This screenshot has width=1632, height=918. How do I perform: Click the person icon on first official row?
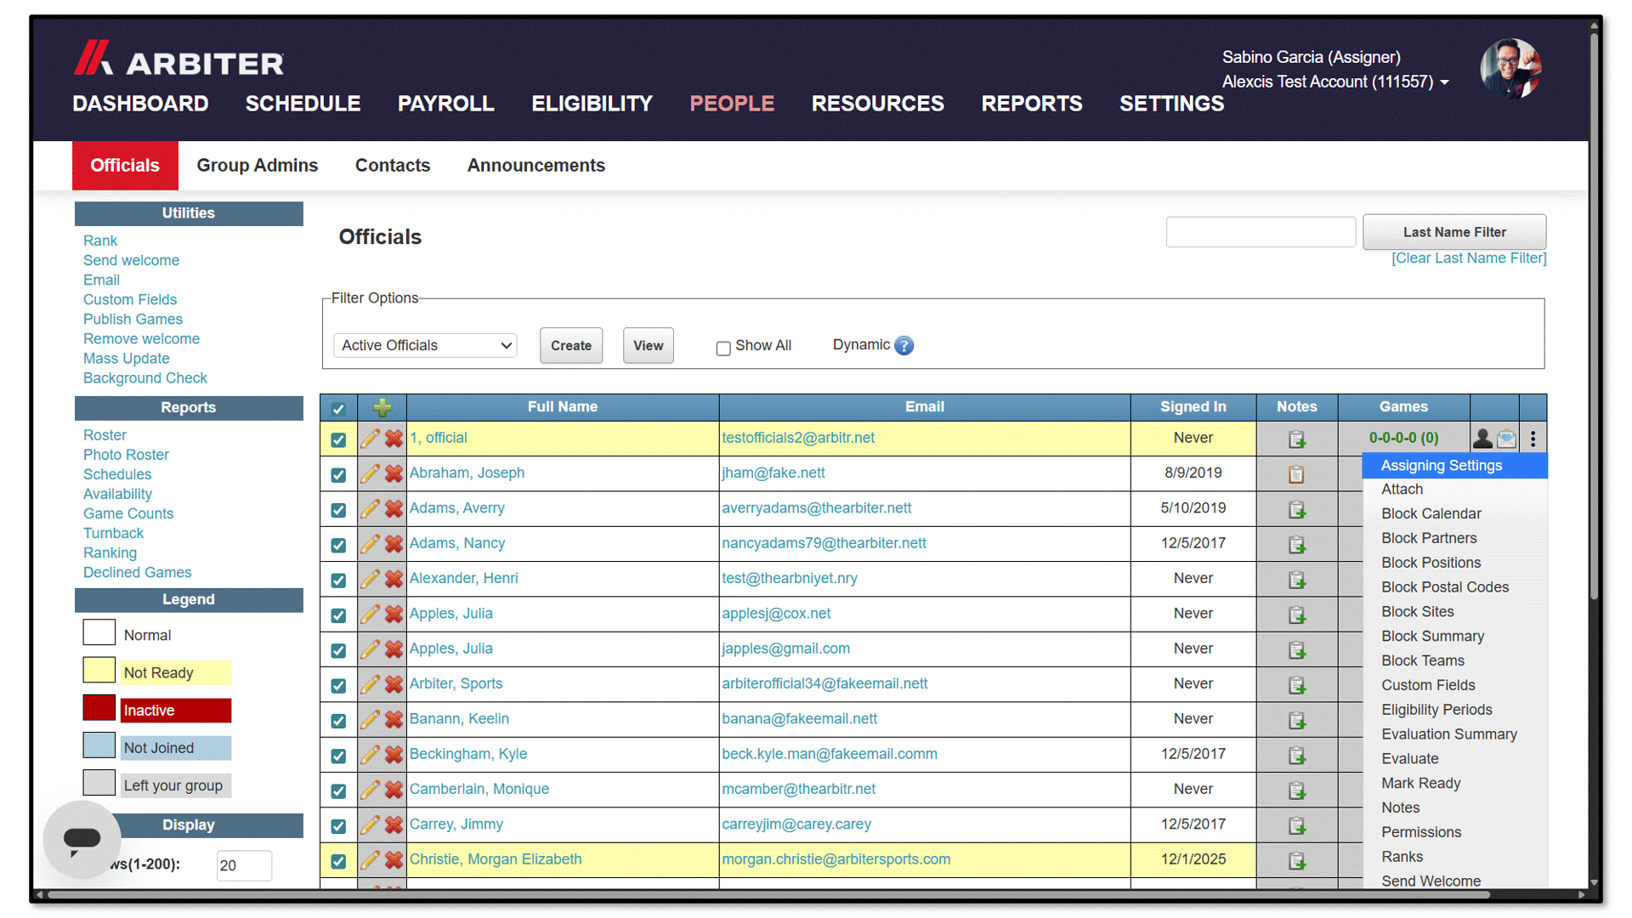pos(1482,439)
